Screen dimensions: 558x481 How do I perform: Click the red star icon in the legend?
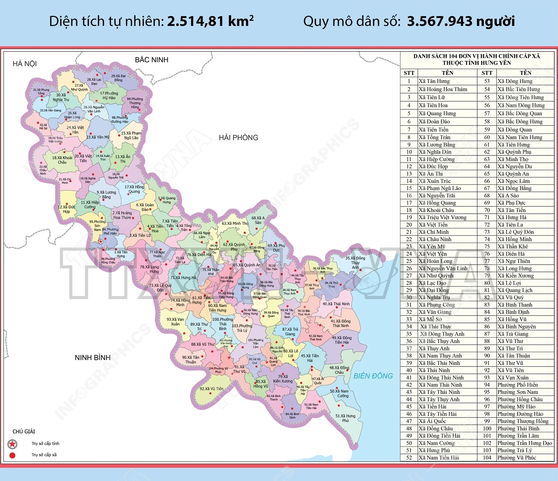click(x=12, y=444)
